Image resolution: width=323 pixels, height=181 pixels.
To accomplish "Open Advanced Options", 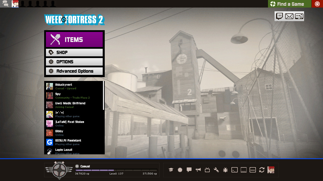I will tap(74, 71).
